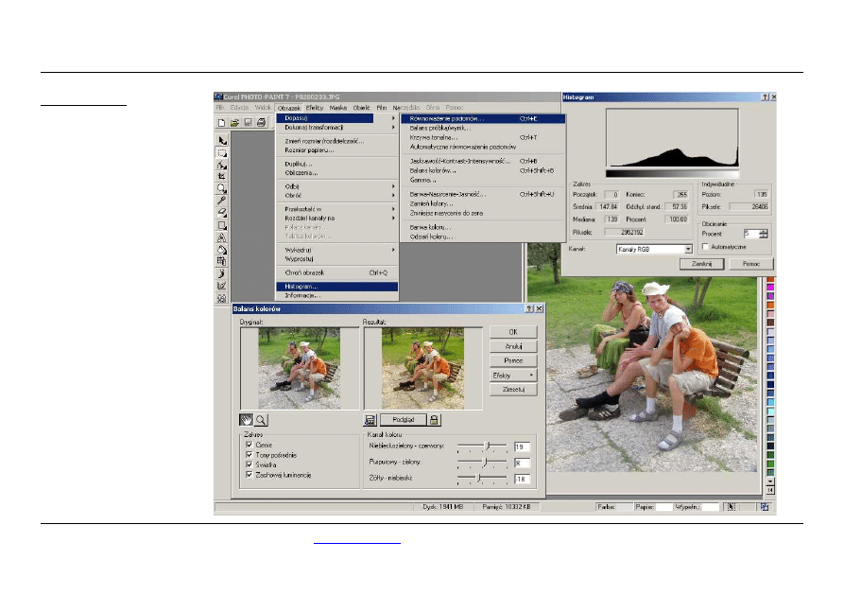This screenshot has width=844, height=595.
Task: Click the Open file toolbar icon
Action: click(x=234, y=123)
